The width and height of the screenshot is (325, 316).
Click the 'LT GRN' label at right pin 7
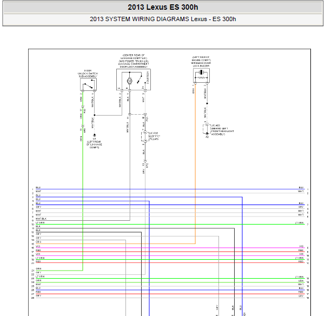click(299, 223)
